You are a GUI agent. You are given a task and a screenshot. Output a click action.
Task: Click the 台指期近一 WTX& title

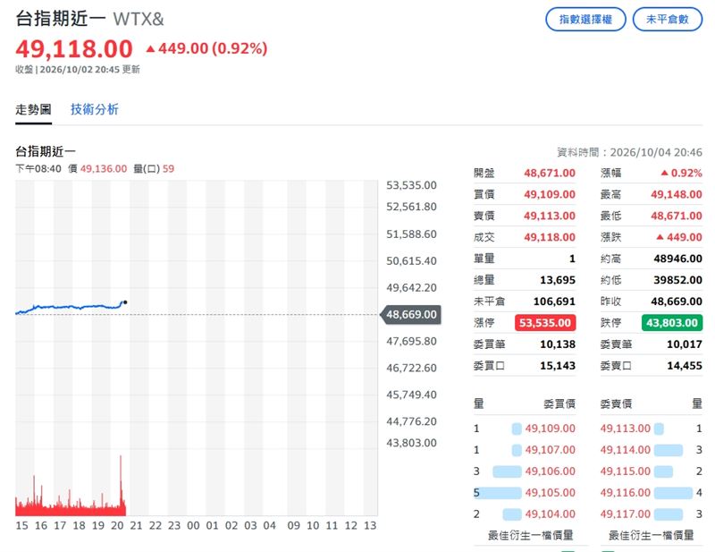89,19
